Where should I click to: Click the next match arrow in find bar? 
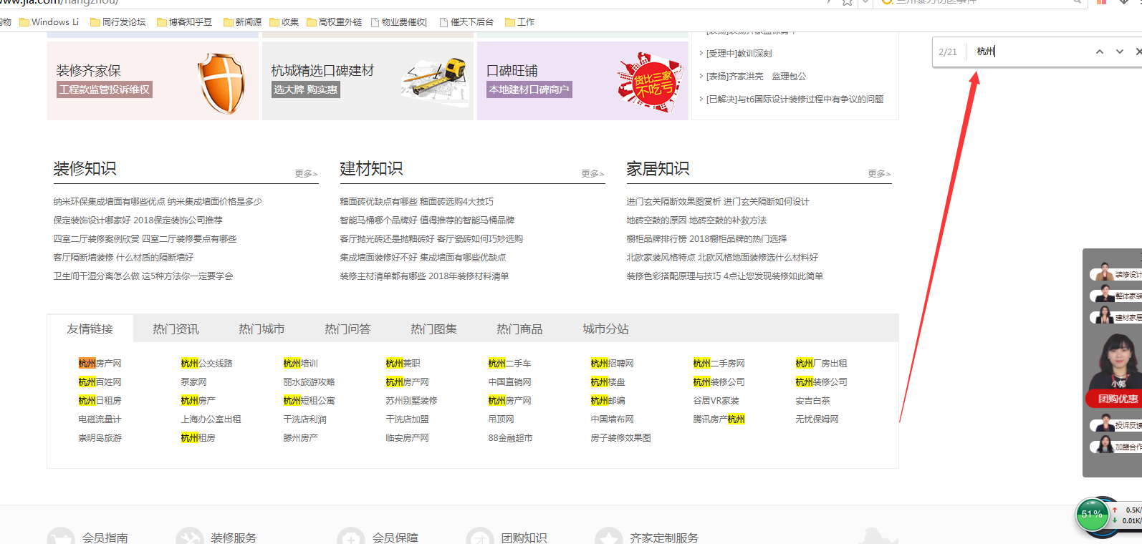(1120, 52)
